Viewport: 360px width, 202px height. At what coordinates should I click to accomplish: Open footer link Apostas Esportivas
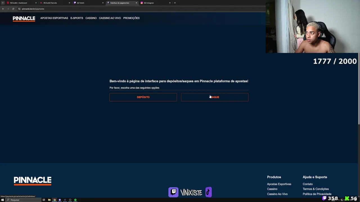coord(279,184)
